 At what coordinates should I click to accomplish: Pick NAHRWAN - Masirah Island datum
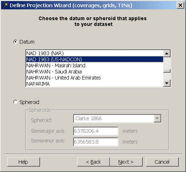point(94,65)
